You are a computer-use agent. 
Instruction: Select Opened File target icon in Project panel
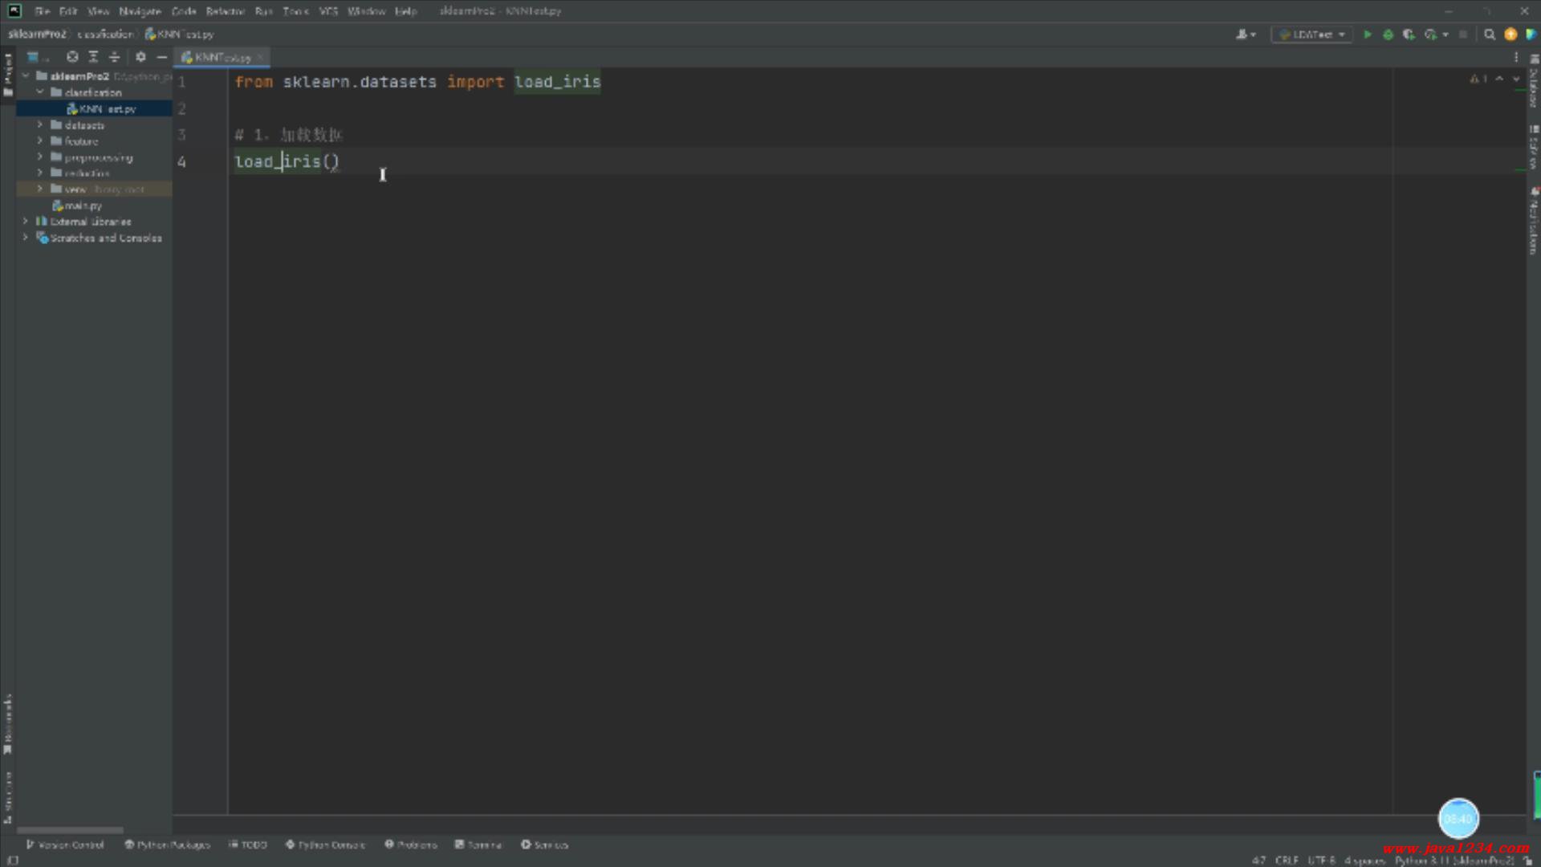[72, 57]
